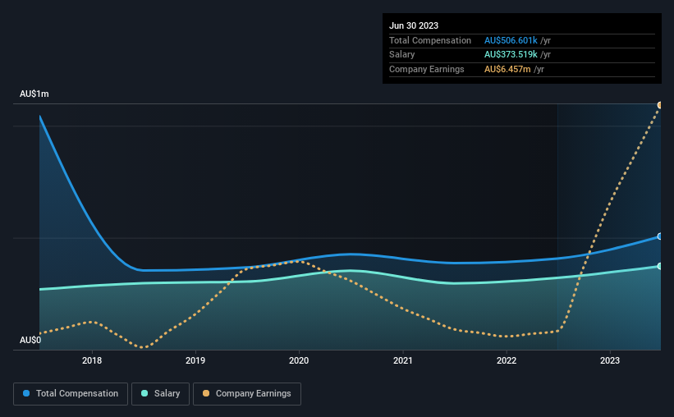Click the 2021 x-axis label
674x417 pixels.
403,360
